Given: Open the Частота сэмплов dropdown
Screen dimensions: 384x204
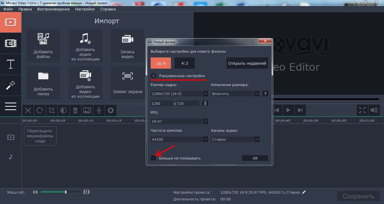Looking at the screenshot, I should pos(179,139).
